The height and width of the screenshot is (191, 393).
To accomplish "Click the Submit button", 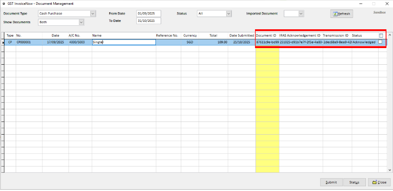I will 331,182.
